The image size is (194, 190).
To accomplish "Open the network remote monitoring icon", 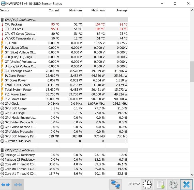I will click(116, 184).
